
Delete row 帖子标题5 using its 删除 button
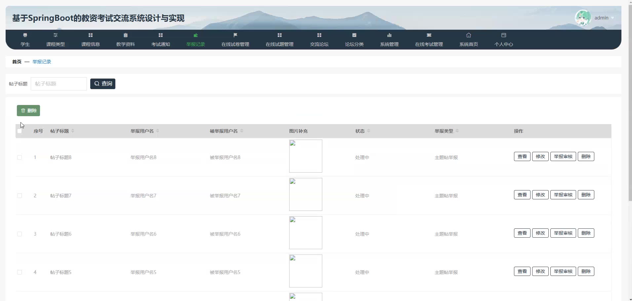(586, 271)
